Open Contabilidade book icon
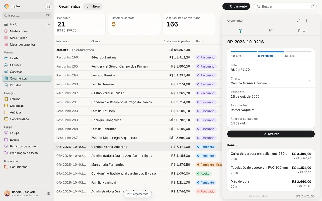This screenshot has width=322, height=201. pos(6,119)
